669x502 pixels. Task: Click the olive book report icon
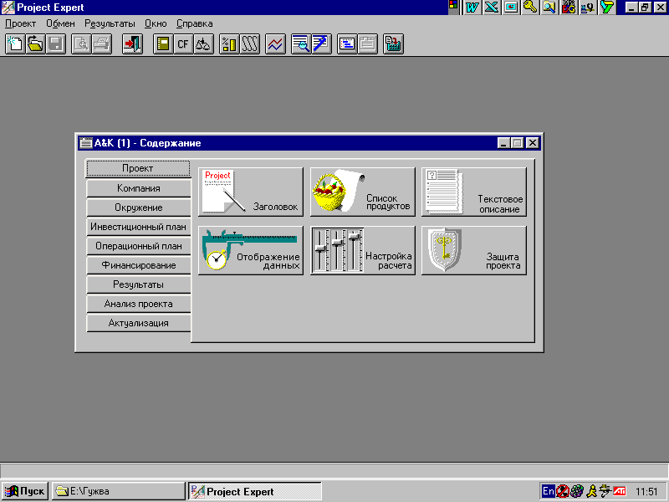[x=163, y=44]
